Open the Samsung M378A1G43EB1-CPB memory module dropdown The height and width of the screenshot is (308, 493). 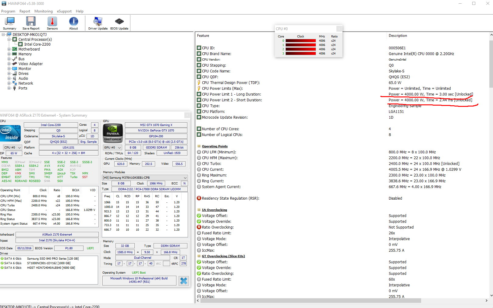coord(145,178)
